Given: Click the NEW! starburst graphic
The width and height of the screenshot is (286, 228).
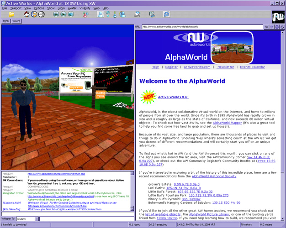Looking at the screenshot, I should tap(148, 97).
